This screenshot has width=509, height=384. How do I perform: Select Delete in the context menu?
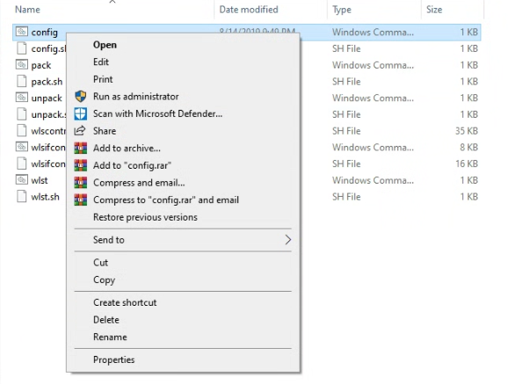coord(183,320)
